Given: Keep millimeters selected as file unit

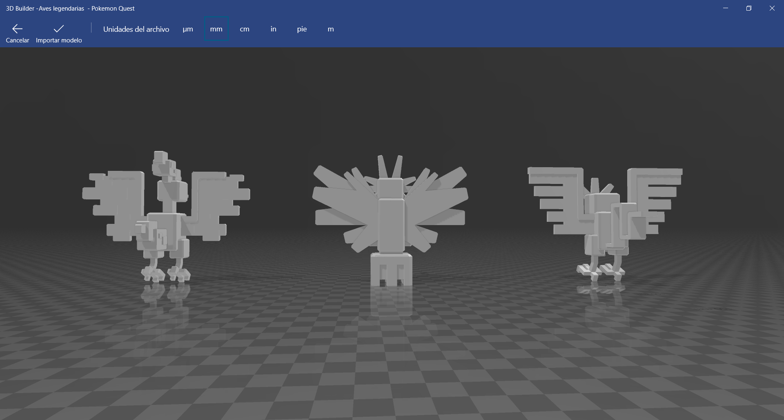Looking at the screenshot, I should (216, 29).
